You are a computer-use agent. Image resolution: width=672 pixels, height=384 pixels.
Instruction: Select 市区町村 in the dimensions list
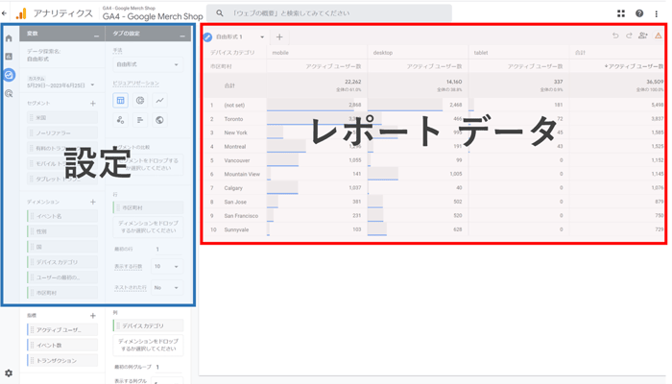[62, 293]
